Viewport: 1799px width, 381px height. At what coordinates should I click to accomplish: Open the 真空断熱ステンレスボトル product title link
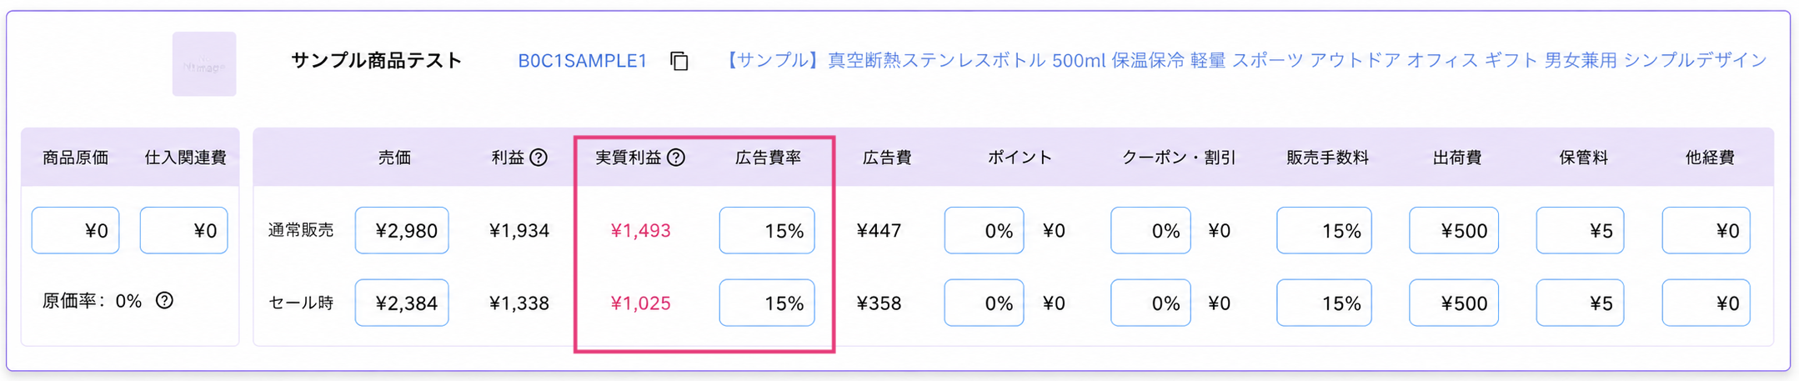point(1244,61)
